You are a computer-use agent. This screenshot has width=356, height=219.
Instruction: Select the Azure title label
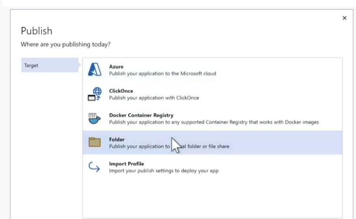(116, 67)
